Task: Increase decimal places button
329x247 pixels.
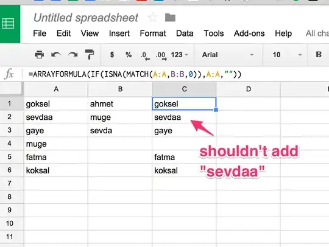Action: [161, 56]
